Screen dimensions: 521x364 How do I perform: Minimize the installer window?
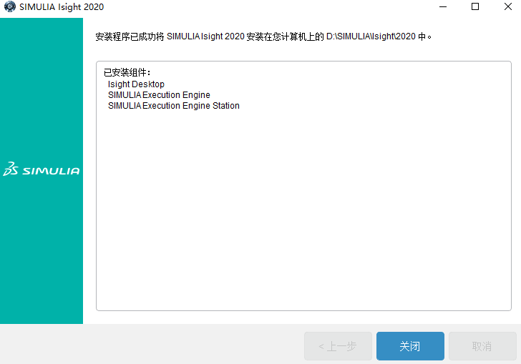pos(442,7)
